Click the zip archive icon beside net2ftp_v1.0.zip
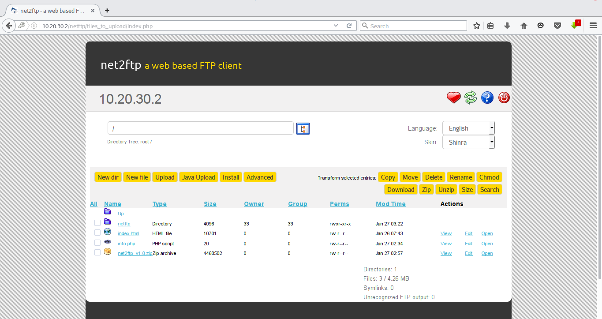Screen dimensions: 602x319 107,251
